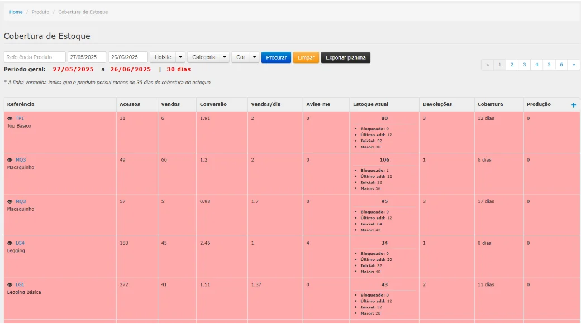
Task: Click the Categoria filter button
Action: 204,57
